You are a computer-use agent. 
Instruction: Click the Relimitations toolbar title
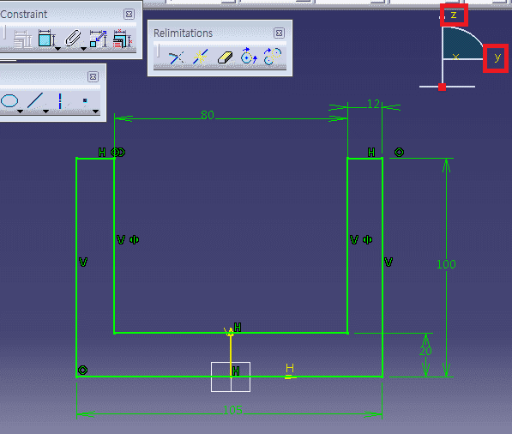pyautogui.click(x=183, y=33)
